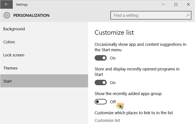This screenshot has height=124, width=195.
Task: Click the Personalization gear icon
Action: pos(7,15)
